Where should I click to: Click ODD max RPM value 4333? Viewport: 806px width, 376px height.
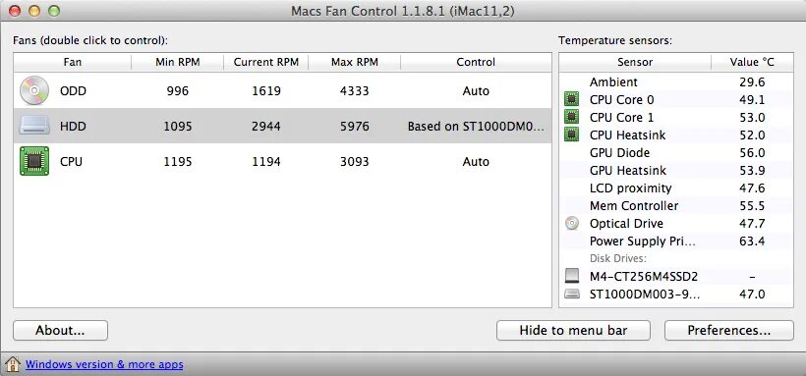click(x=354, y=91)
